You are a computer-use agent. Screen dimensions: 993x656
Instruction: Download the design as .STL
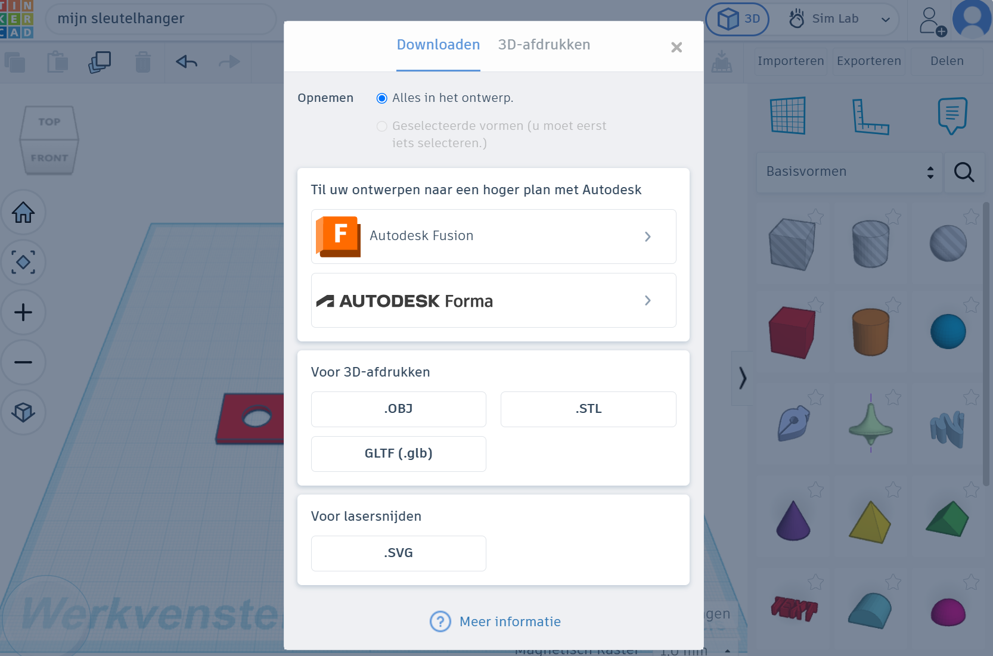point(588,409)
